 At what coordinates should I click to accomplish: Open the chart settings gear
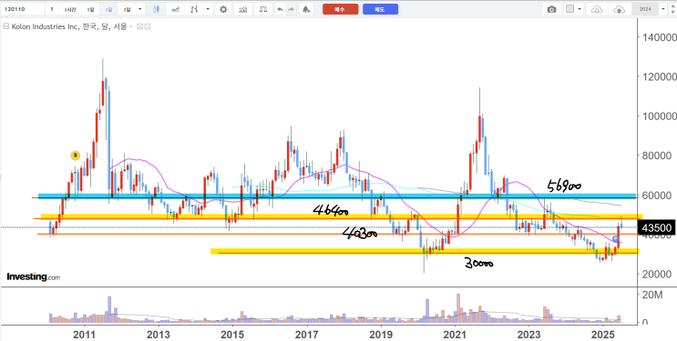click(x=223, y=9)
